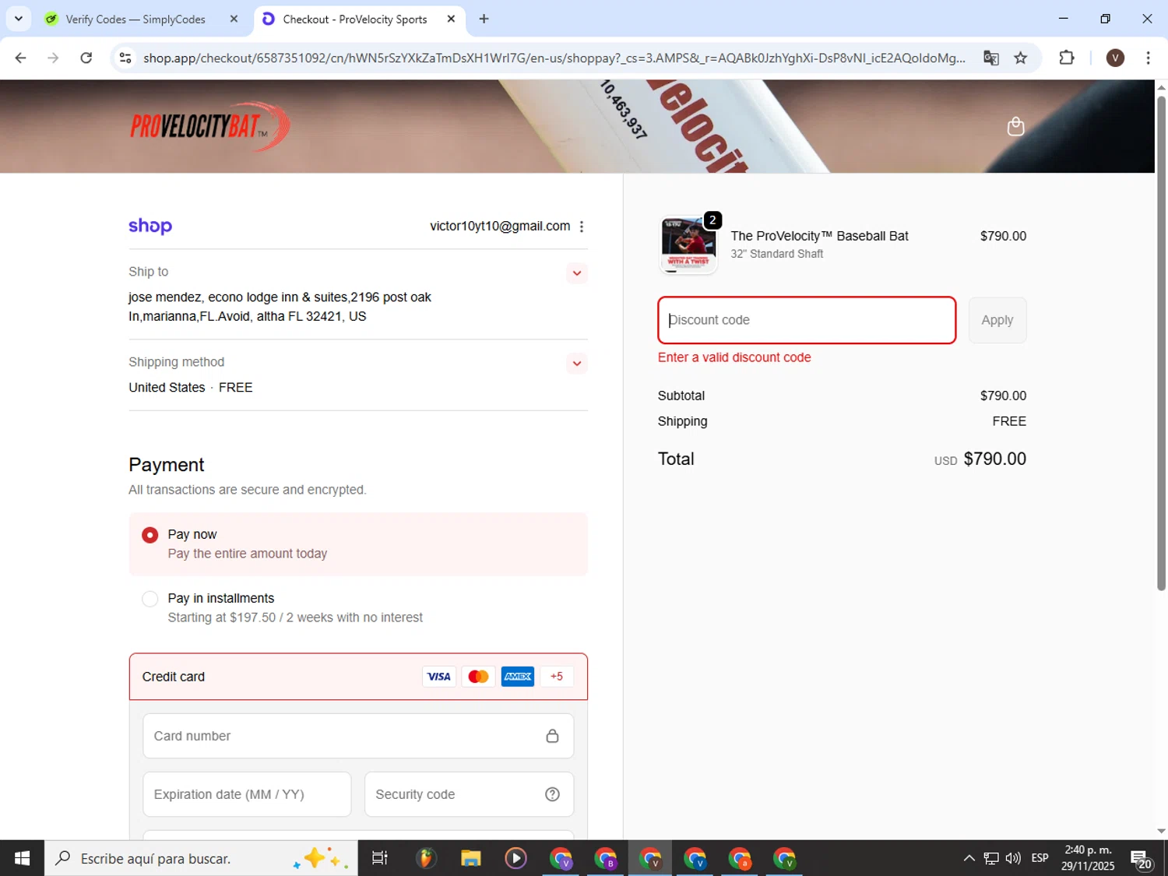Click the Card number field

coord(358,736)
